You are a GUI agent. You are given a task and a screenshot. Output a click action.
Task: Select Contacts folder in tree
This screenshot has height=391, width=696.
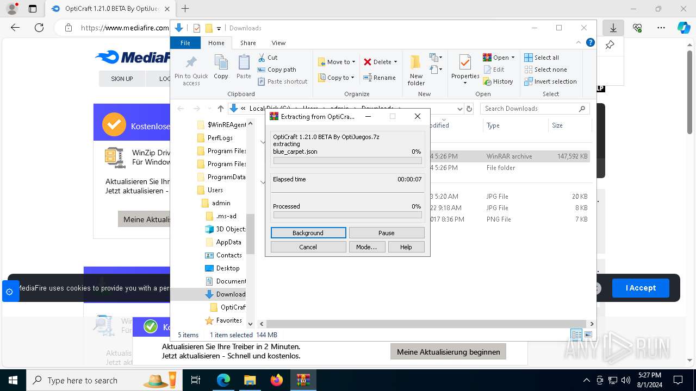pyautogui.click(x=229, y=255)
